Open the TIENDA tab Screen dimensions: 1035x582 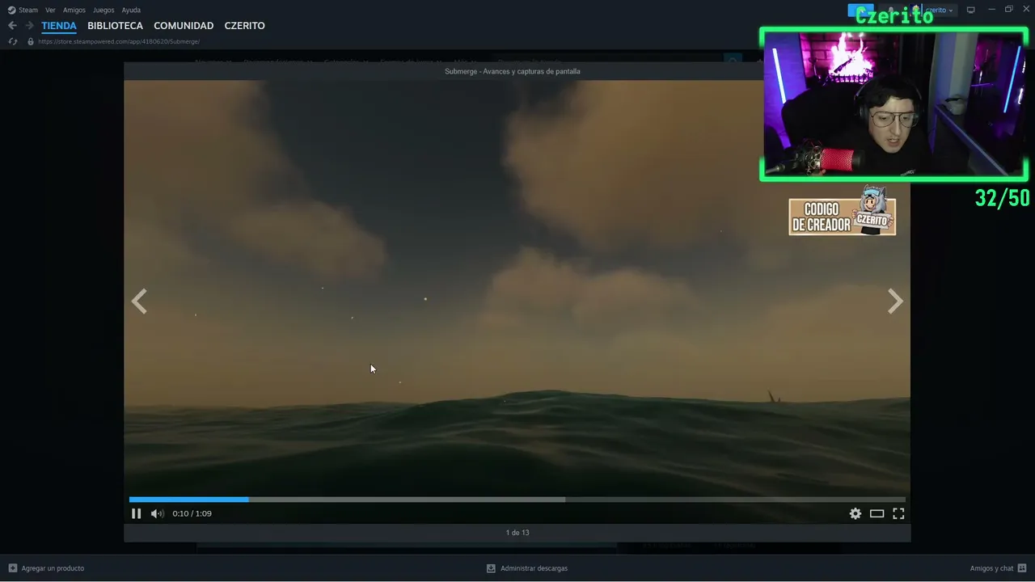59,26
